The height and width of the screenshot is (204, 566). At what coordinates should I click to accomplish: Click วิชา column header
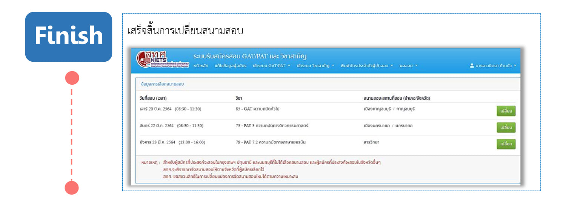pyautogui.click(x=238, y=98)
